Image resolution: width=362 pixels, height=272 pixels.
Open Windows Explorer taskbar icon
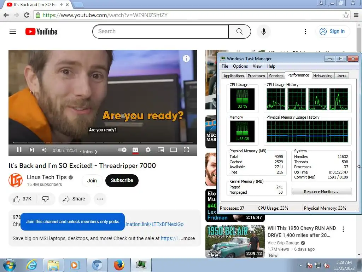click(53, 265)
